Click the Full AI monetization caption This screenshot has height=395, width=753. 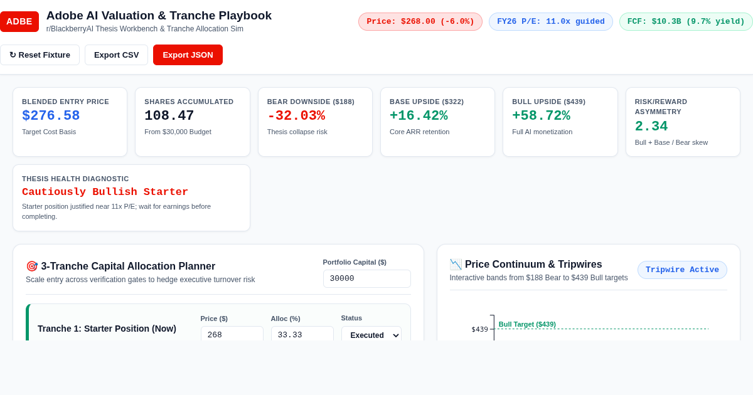click(542, 132)
